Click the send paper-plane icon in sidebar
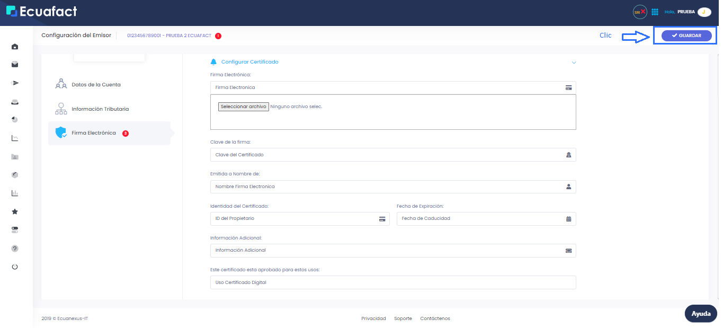 (14, 83)
